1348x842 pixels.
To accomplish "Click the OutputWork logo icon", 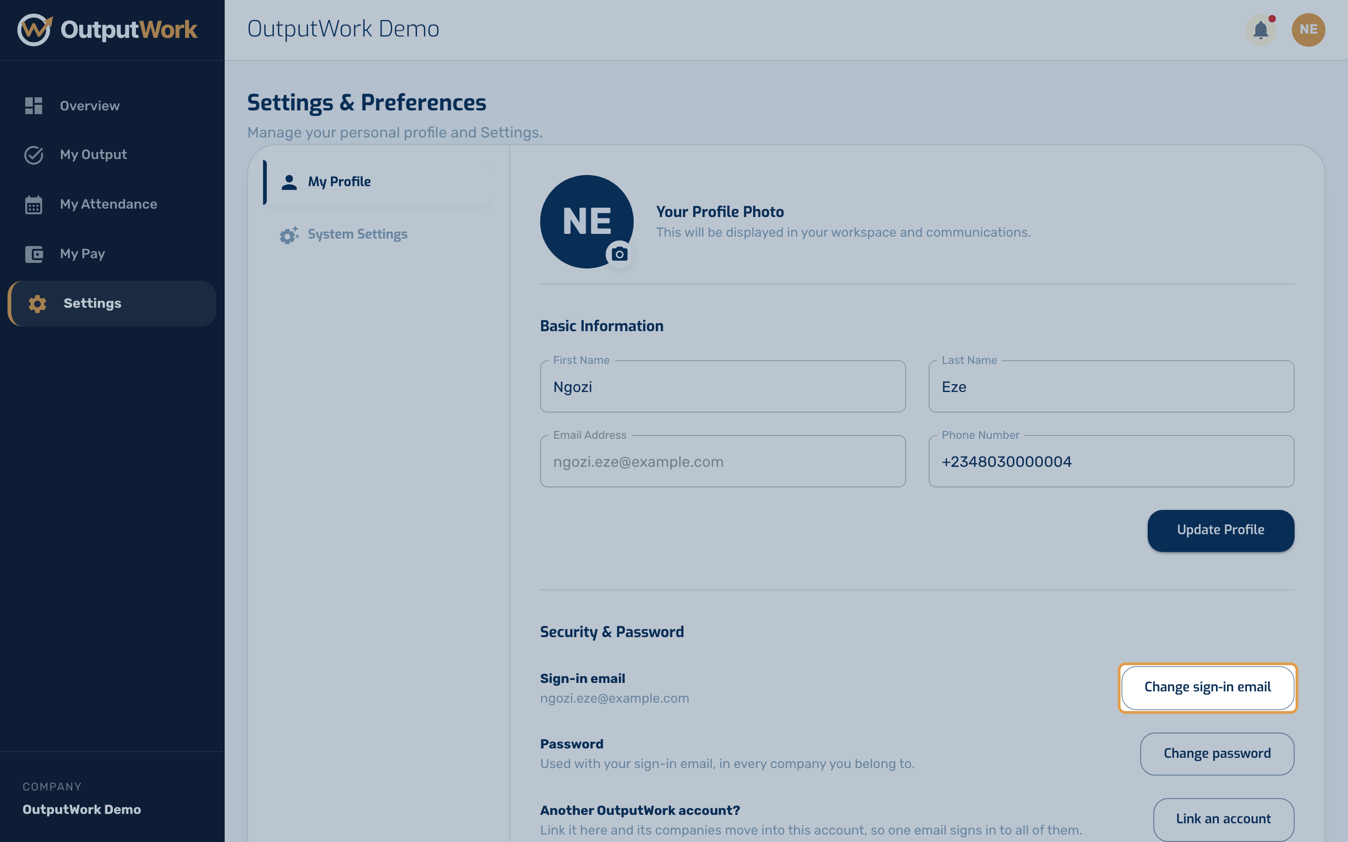I will coord(35,29).
